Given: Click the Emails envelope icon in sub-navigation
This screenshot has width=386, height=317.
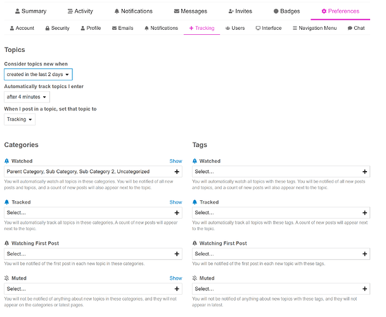Looking at the screenshot, I should click(x=114, y=29).
